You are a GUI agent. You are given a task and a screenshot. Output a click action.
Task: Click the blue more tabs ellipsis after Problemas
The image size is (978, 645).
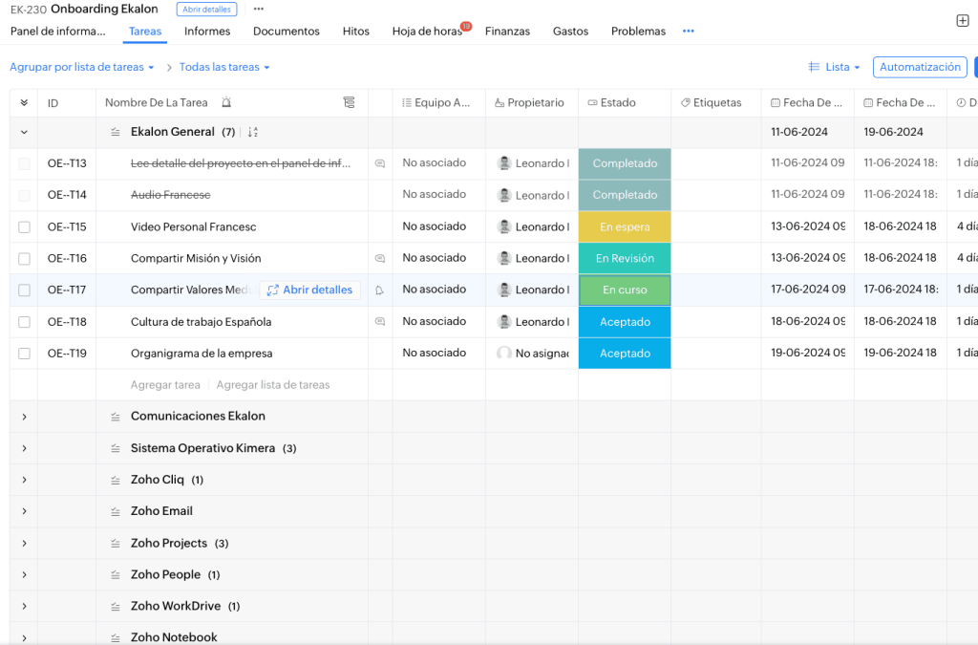coord(688,32)
